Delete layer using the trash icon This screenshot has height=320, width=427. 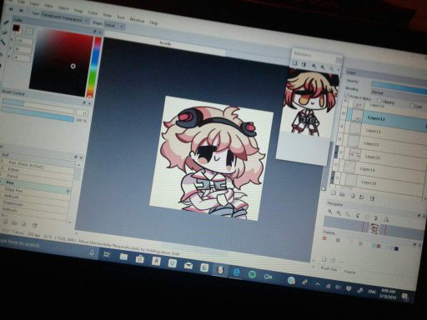click(372, 198)
